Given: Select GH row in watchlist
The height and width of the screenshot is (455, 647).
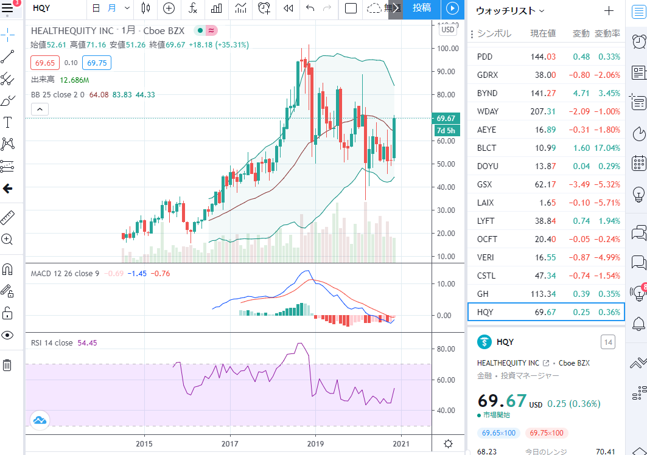Looking at the screenshot, I should pyautogui.click(x=546, y=294).
